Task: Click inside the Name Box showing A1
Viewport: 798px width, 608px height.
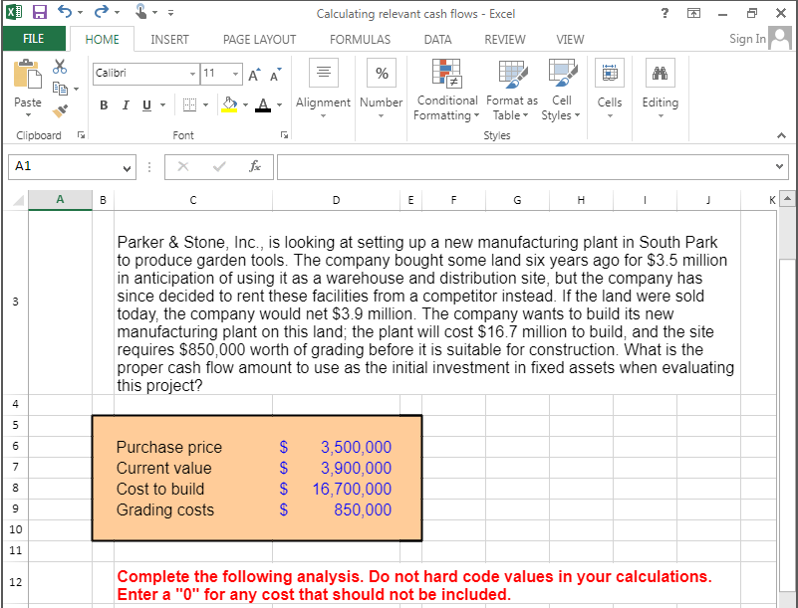Action: pyautogui.click(x=60, y=166)
